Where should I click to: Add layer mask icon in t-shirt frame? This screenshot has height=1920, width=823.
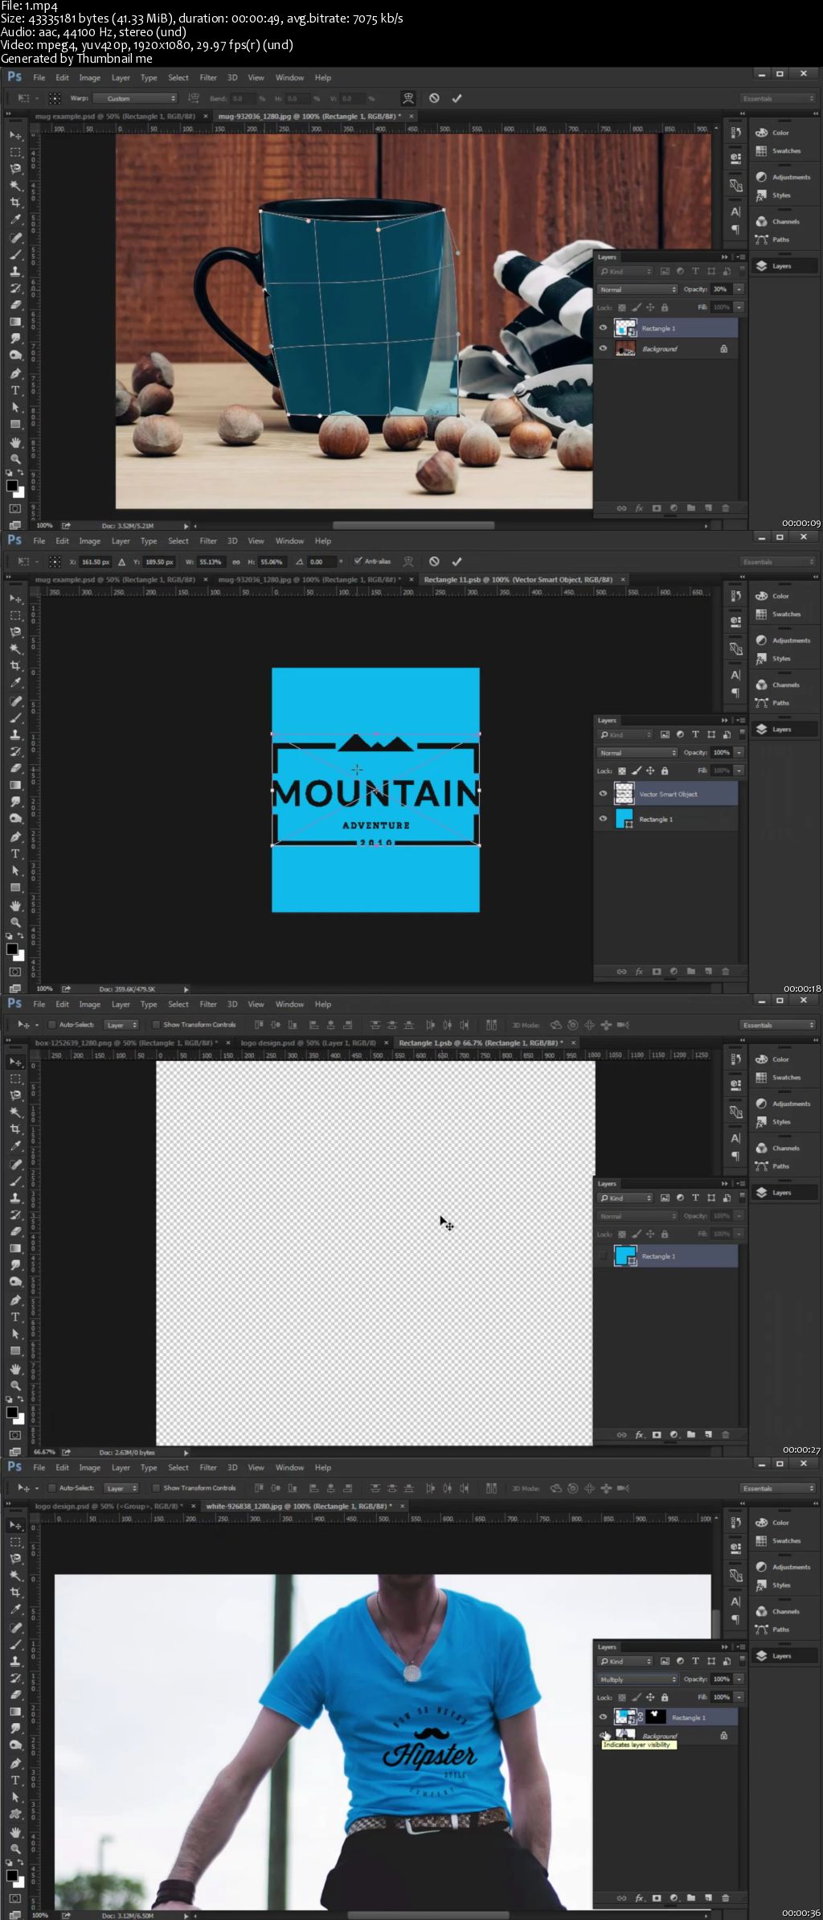[657, 1898]
